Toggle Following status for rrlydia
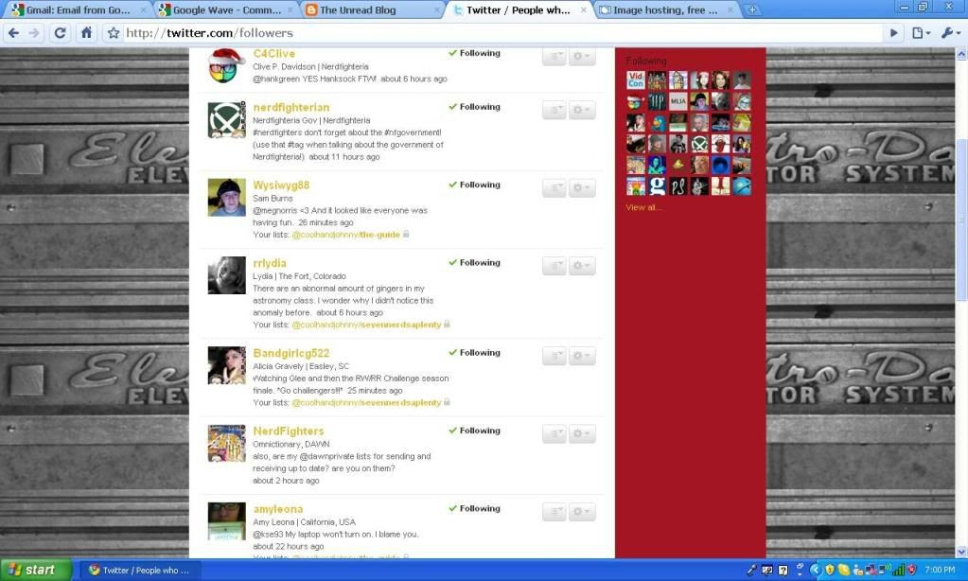The image size is (968, 581). coord(474,262)
